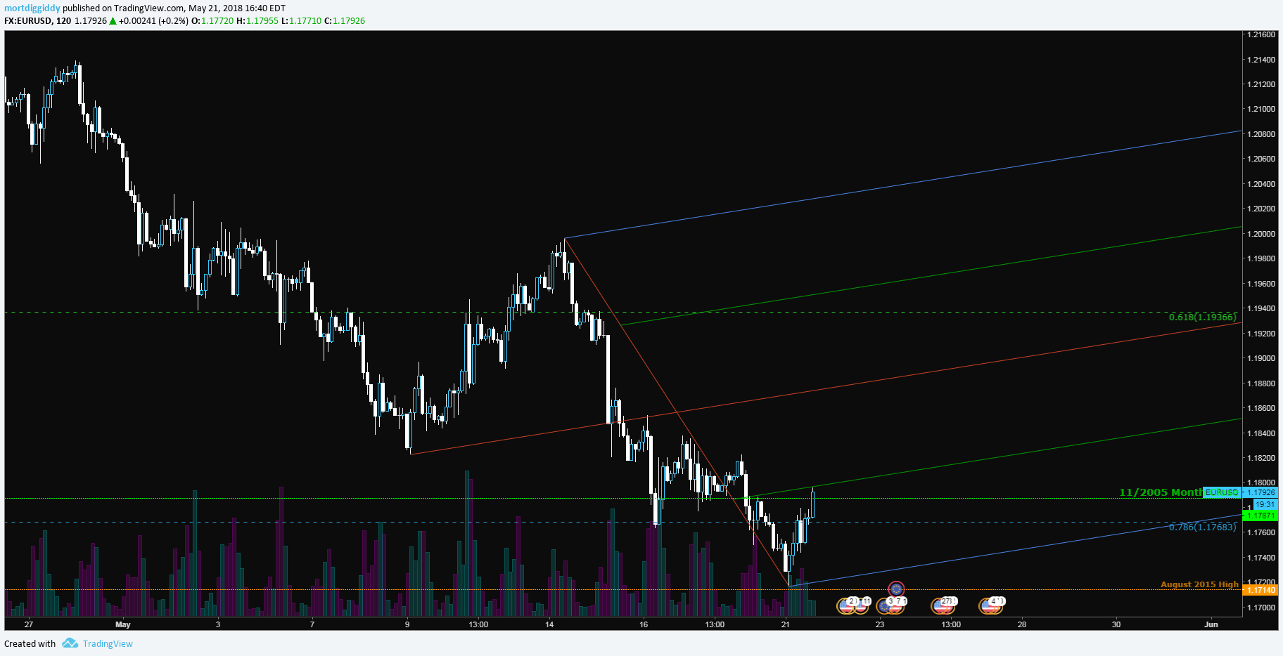Click 1.17400 on the price axis
The height and width of the screenshot is (656, 1283).
coord(1260,558)
